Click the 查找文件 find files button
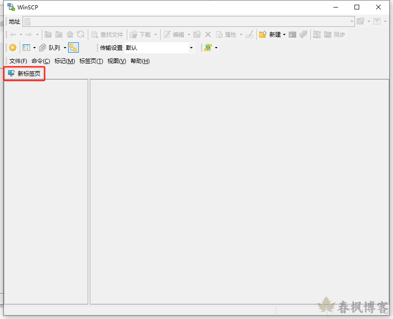 click(x=107, y=34)
